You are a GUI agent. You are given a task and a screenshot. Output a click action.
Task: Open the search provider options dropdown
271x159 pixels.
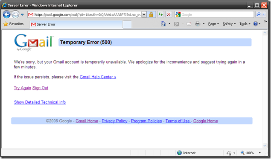tap(264, 14)
